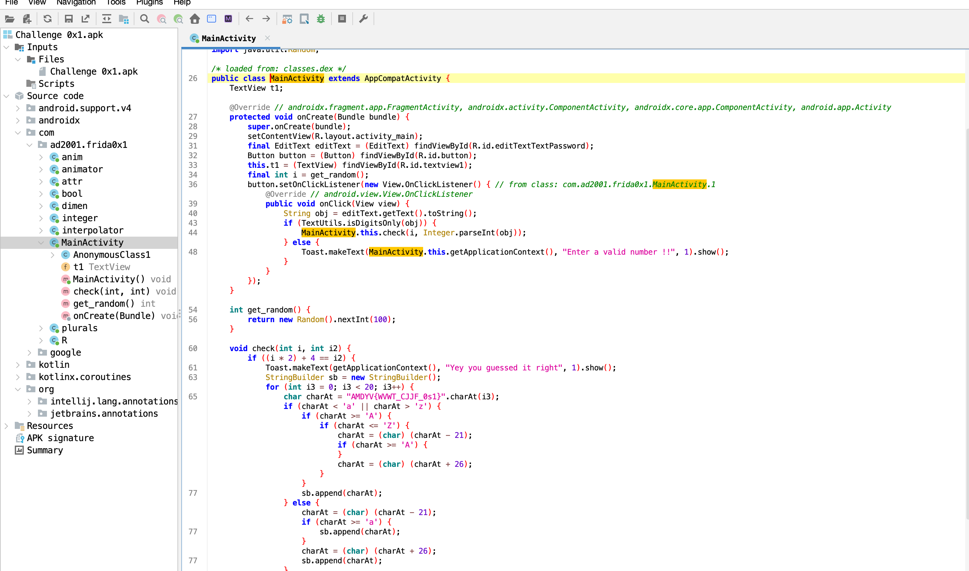Click the reload files icon

(48, 19)
